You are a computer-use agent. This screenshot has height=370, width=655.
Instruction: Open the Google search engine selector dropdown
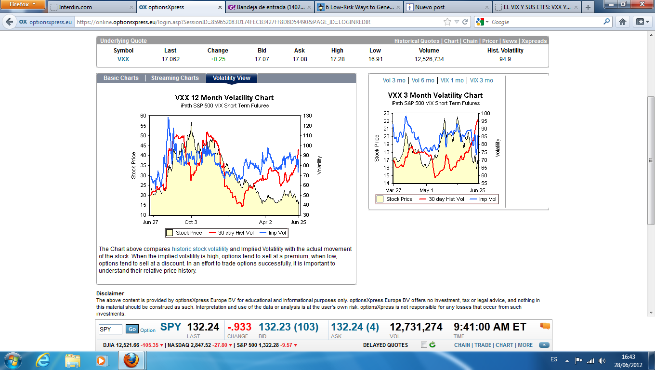coord(487,22)
